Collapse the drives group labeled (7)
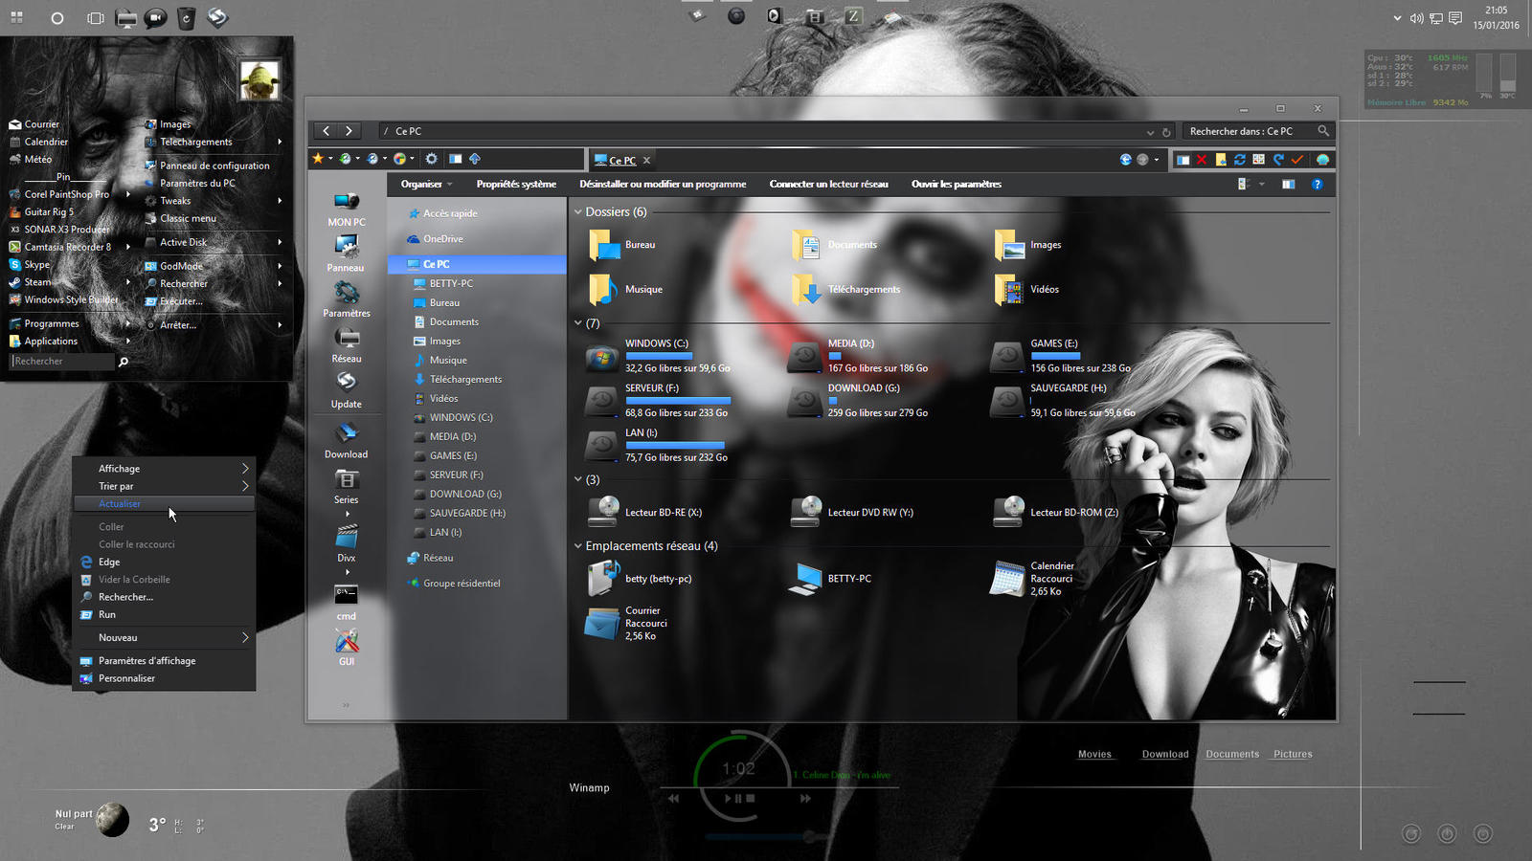 (x=577, y=323)
